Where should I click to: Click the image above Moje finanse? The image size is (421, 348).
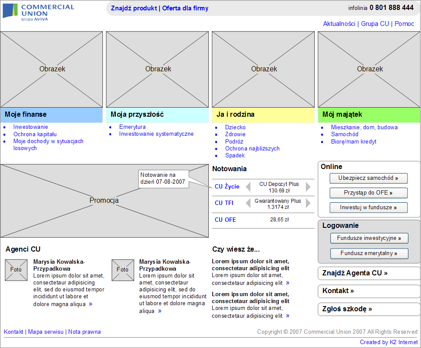pos(51,69)
